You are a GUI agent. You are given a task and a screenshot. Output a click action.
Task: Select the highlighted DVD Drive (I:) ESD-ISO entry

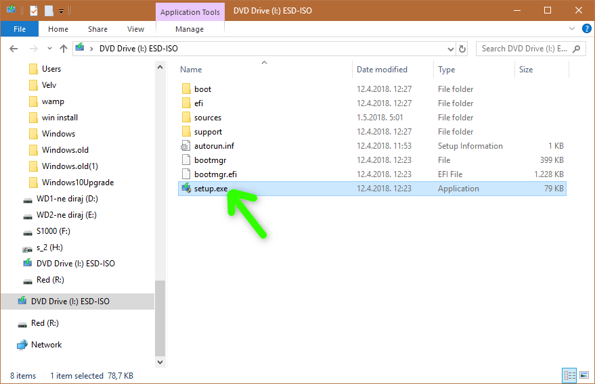click(77, 302)
